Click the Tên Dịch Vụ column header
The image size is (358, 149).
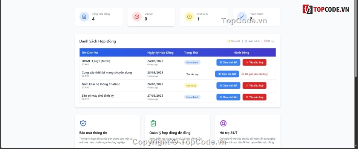[x=90, y=53]
